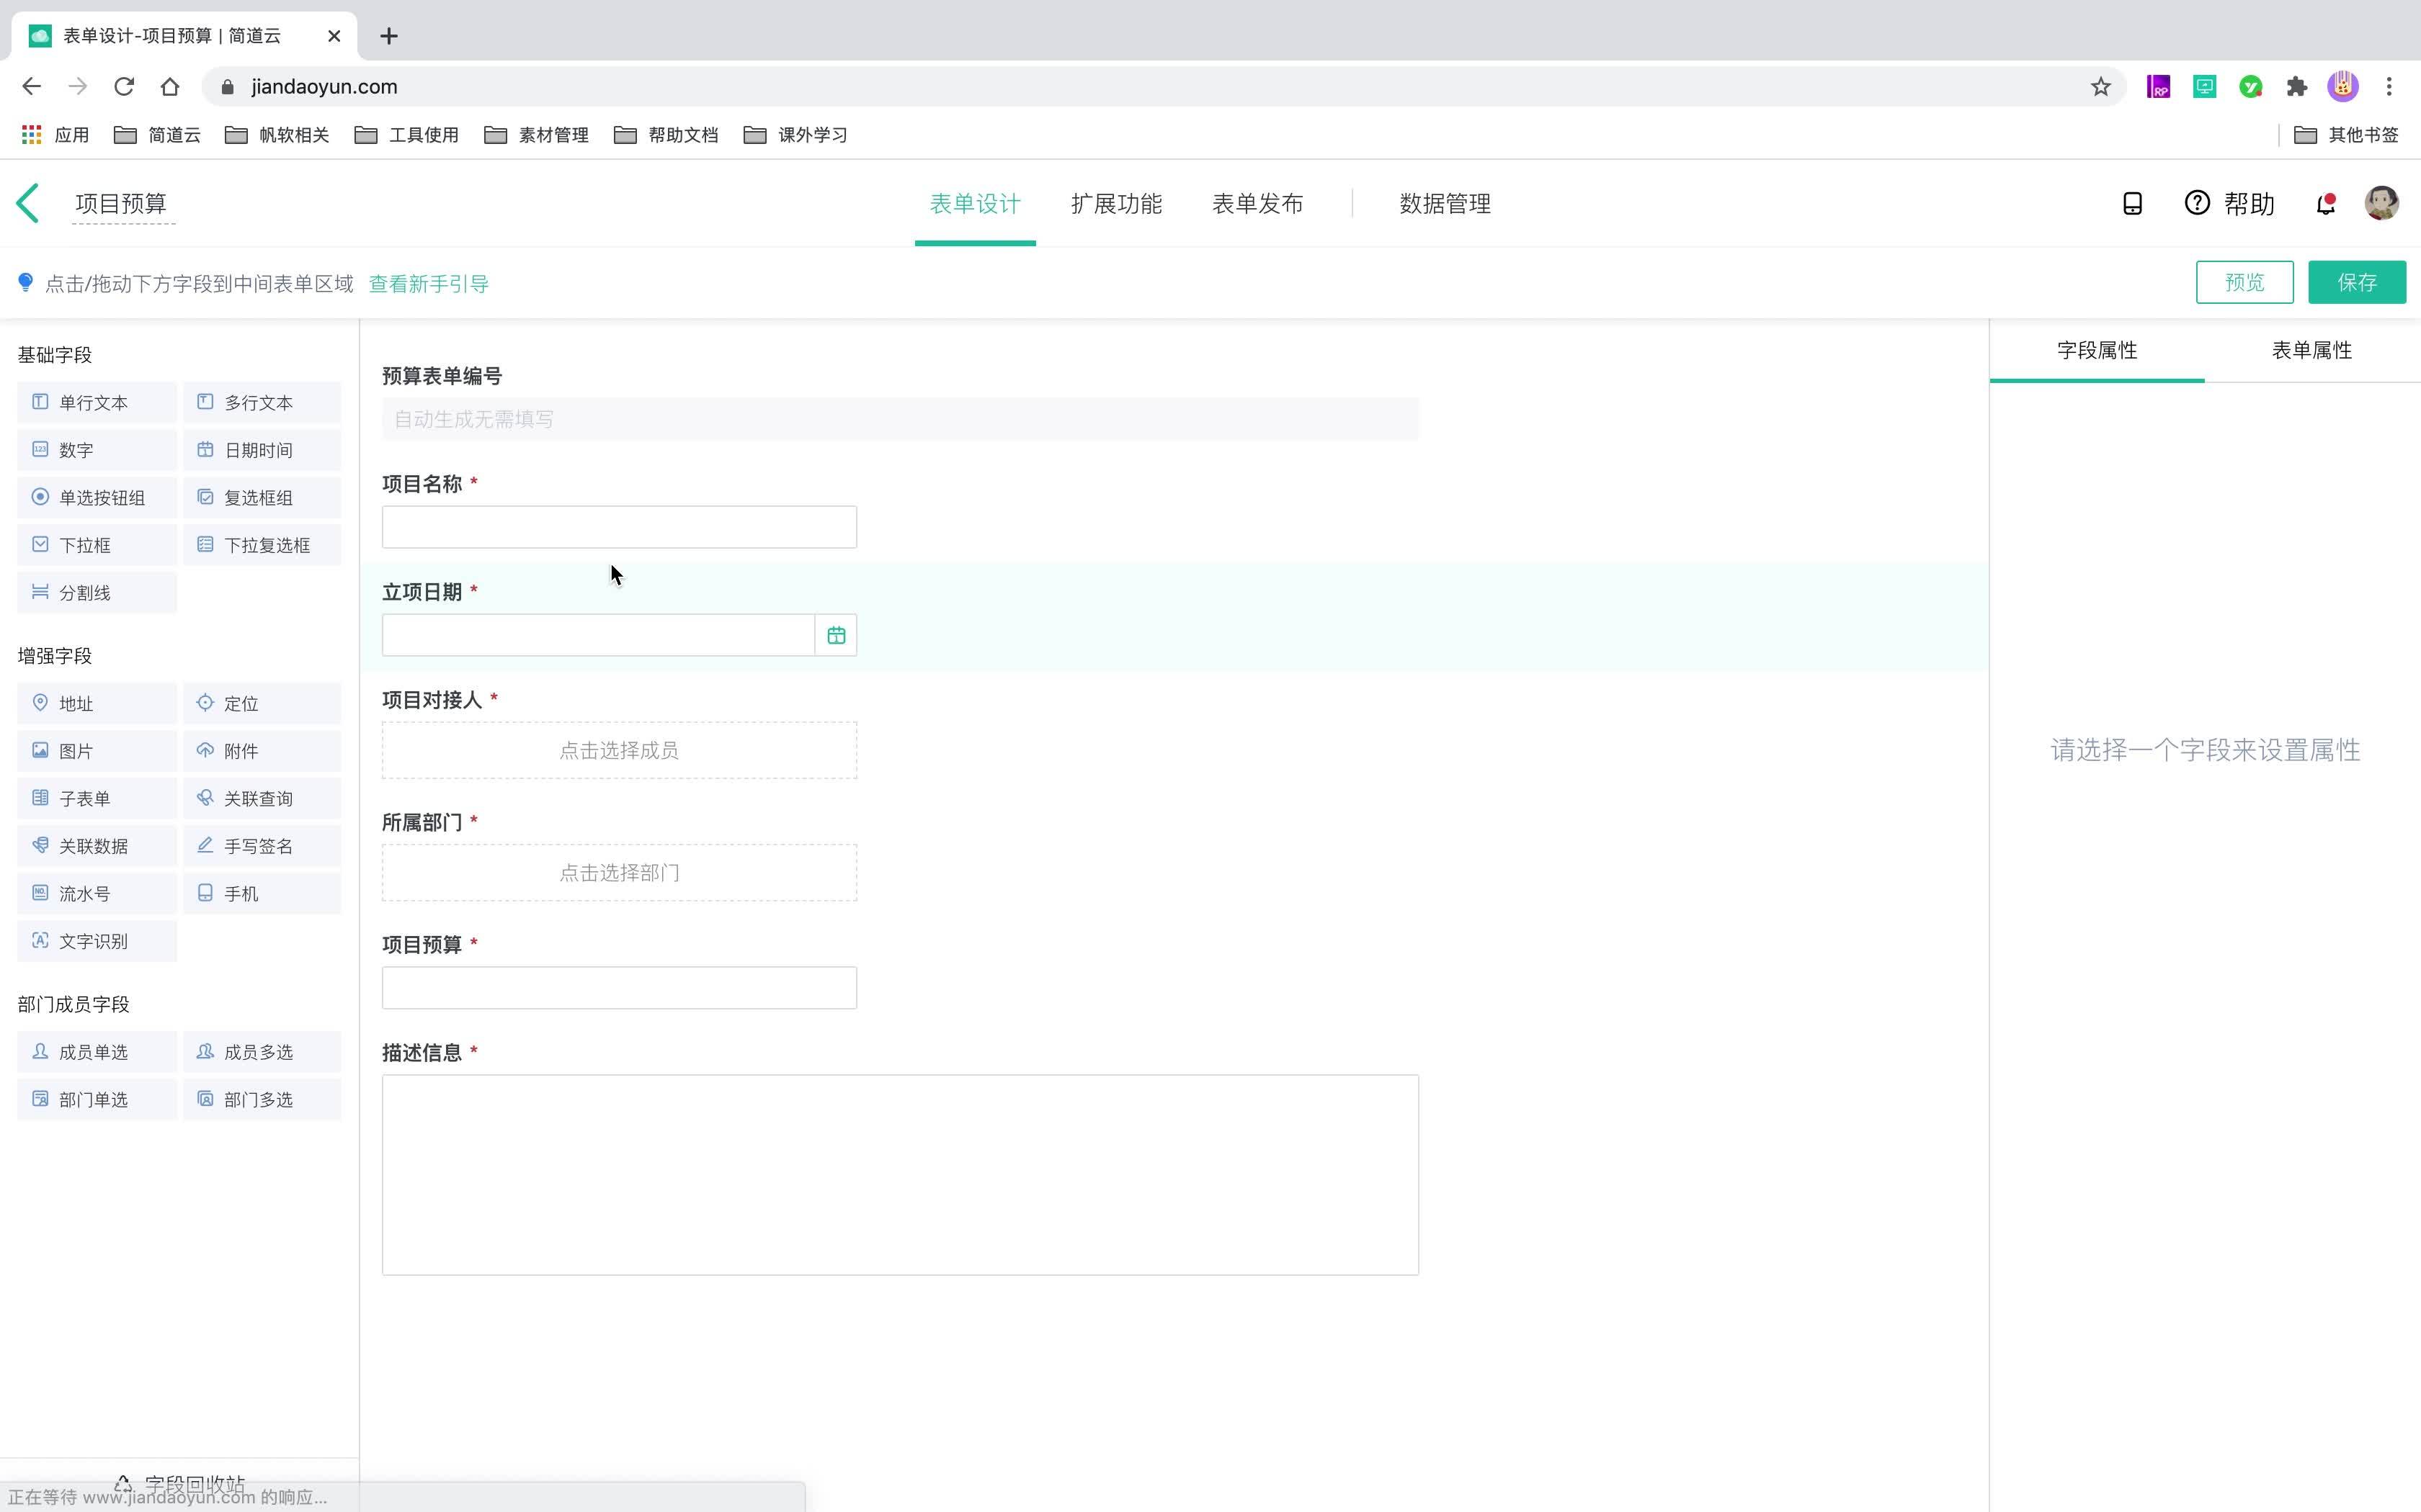Click the notification bell icon

(2325, 204)
